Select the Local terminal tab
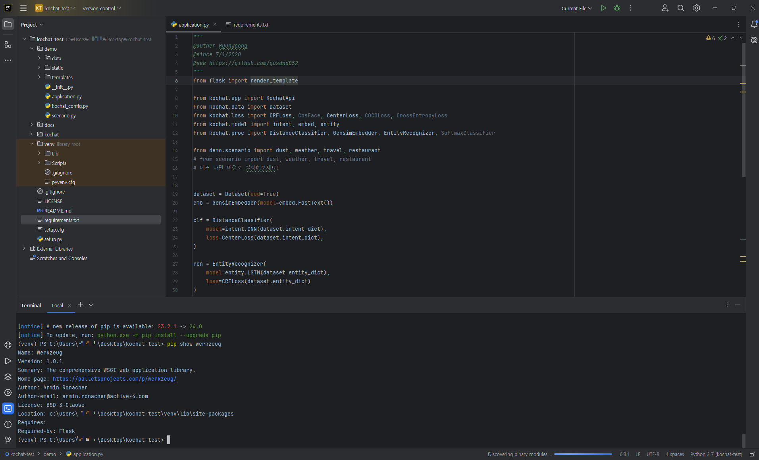759x460 pixels. (58, 305)
